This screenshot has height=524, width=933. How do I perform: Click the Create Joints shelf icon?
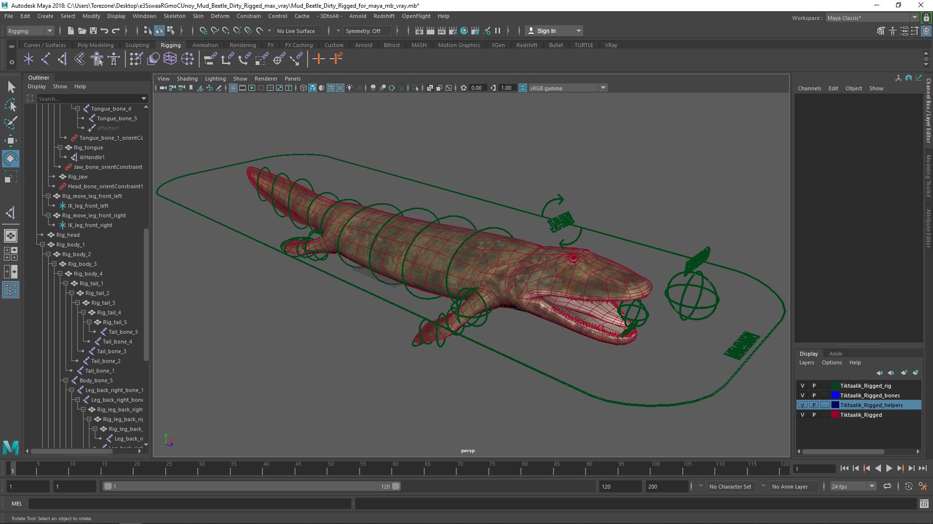coord(46,59)
